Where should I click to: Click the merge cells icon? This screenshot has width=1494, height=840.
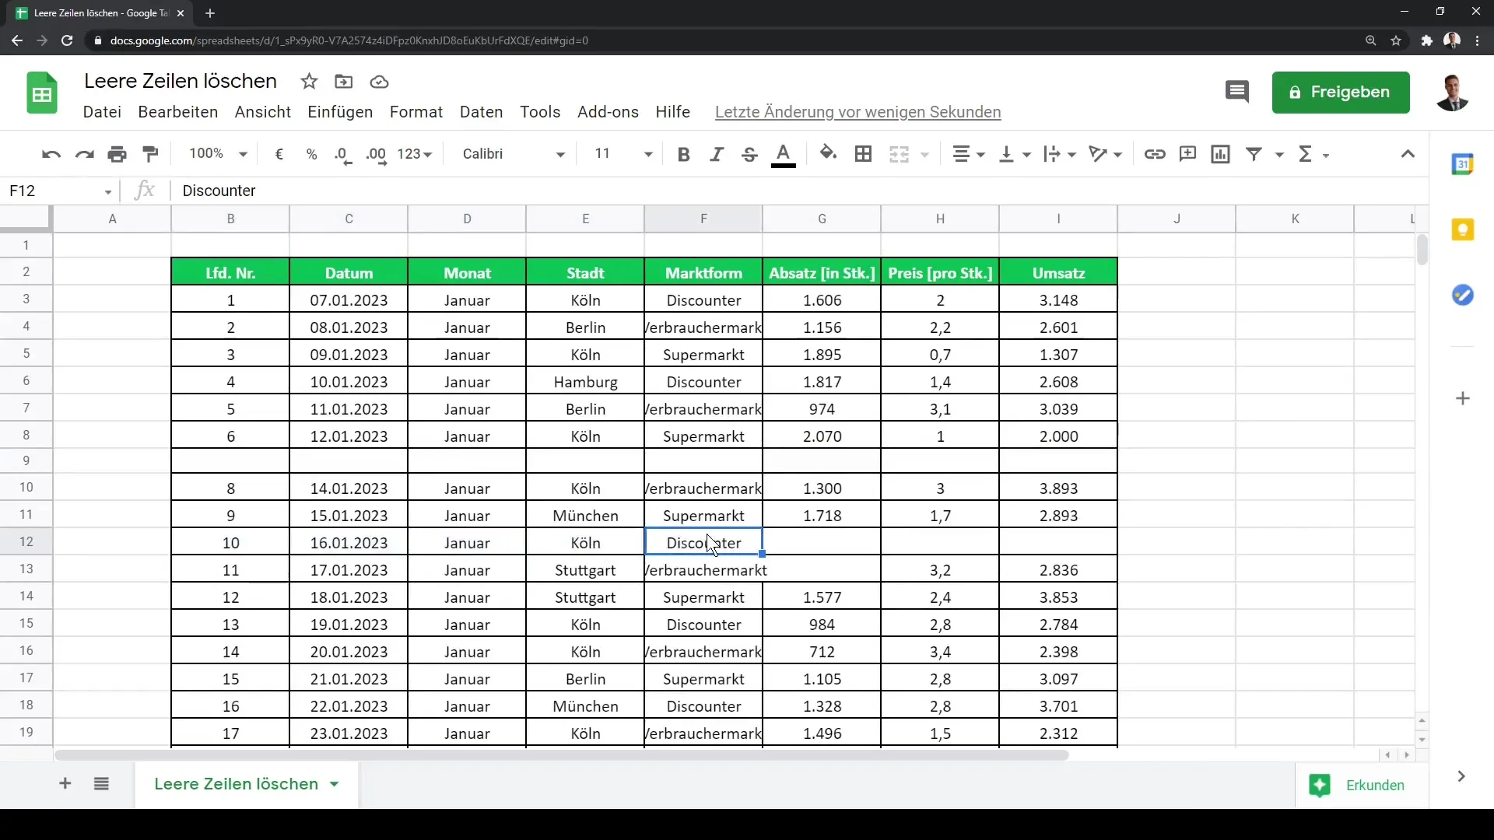point(899,154)
